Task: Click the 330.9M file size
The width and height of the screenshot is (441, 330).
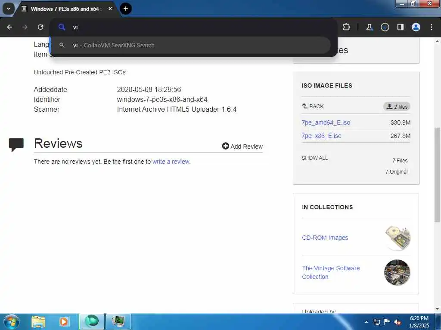Action: coord(401,122)
